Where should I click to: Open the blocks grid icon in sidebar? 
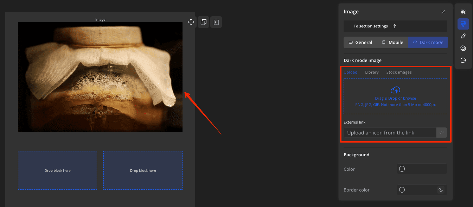tap(463, 12)
